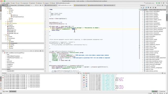Collapse the js folder
Screen dimensions: 168x94
point(8,13)
